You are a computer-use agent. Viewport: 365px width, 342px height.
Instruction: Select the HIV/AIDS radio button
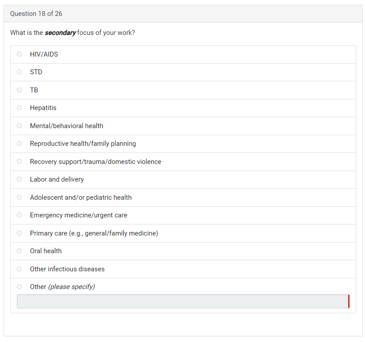(x=19, y=54)
